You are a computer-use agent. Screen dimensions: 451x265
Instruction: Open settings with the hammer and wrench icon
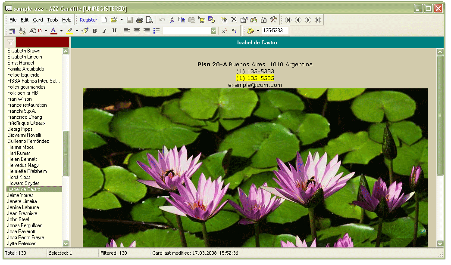(x=273, y=20)
